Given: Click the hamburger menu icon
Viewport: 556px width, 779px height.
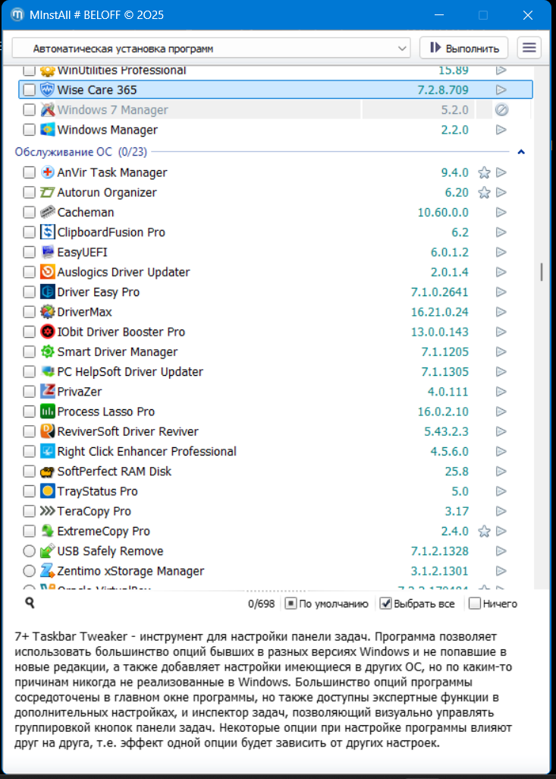Looking at the screenshot, I should click(529, 48).
